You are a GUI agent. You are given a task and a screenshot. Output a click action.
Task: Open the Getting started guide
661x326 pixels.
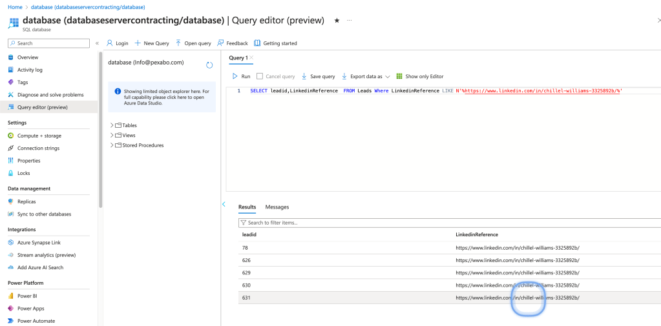275,43
